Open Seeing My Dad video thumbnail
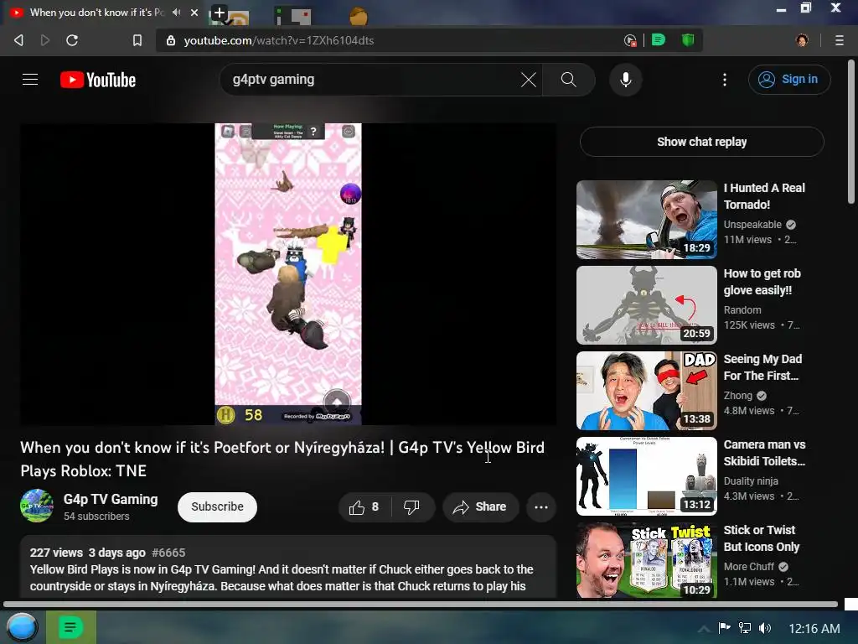 (x=646, y=391)
